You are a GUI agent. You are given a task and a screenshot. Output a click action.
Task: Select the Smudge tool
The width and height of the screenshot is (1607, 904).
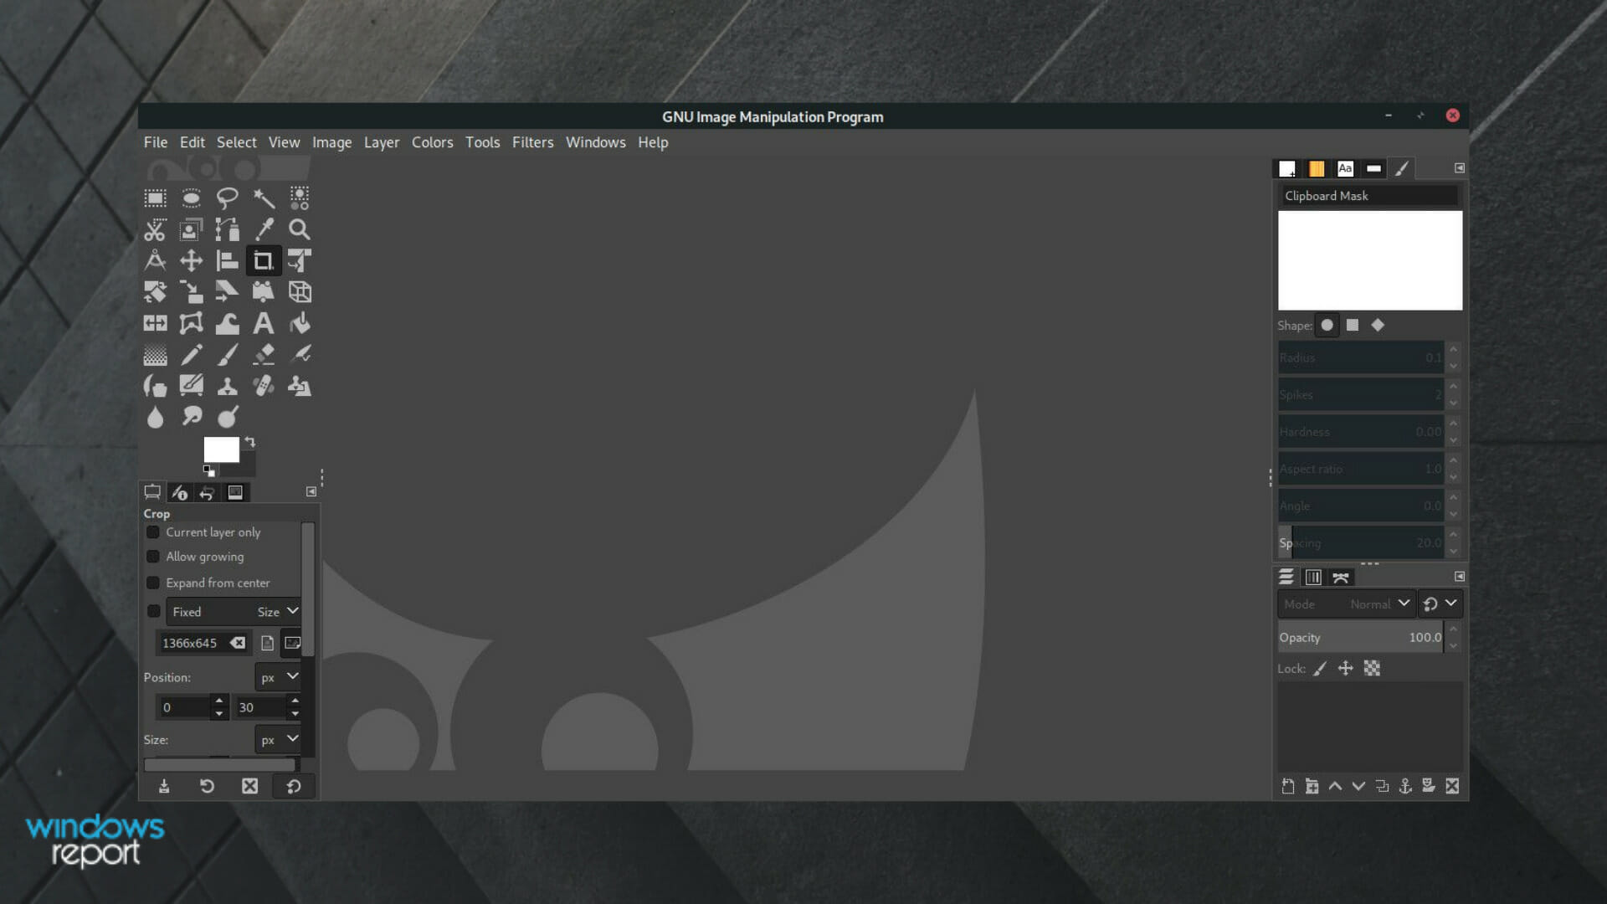click(191, 416)
